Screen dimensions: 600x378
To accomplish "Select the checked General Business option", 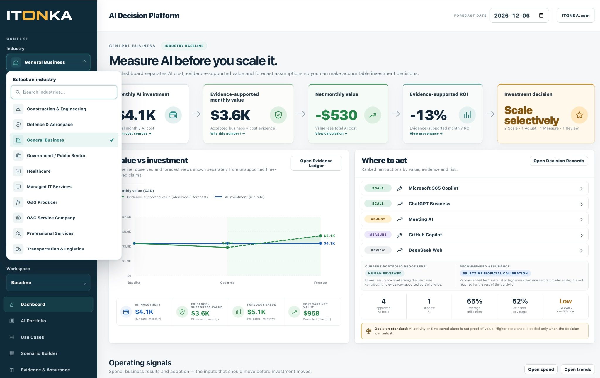I will (x=64, y=140).
